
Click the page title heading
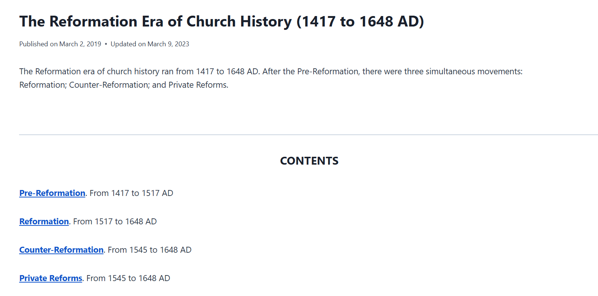tap(222, 22)
